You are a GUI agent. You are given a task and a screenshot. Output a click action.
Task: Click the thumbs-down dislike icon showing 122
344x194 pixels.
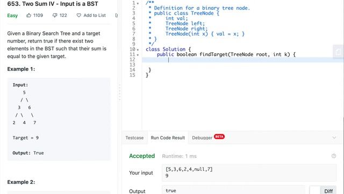tap(55, 16)
